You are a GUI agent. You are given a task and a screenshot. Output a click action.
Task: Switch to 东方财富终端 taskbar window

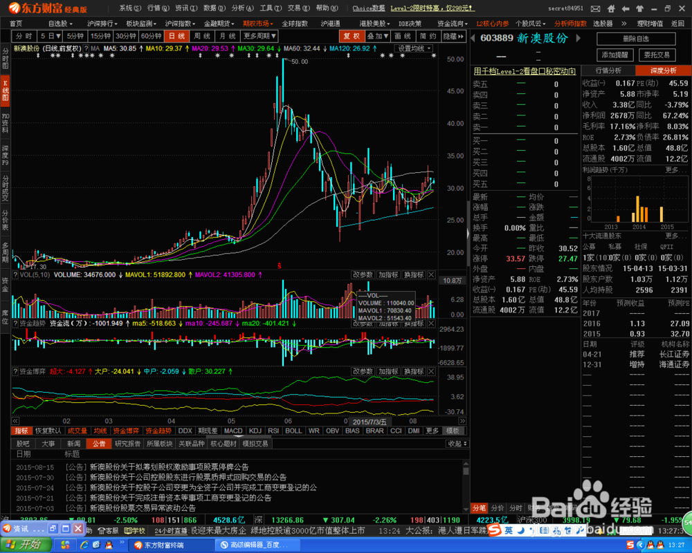pos(172,545)
